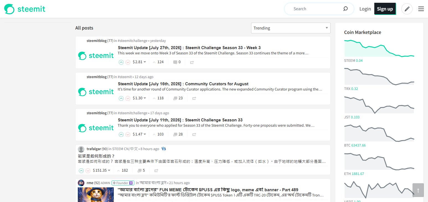Open rme's FUN MEME $PUSS Part 489 post
This screenshot has height=202, width=428.
click(x=208, y=190)
